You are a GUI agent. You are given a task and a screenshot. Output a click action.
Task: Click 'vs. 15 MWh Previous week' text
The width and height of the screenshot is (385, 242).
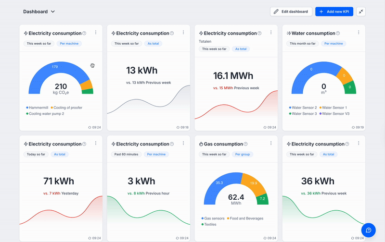tap(236, 88)
